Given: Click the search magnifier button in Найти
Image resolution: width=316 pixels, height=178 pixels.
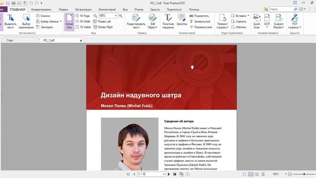Looking at the screenshot, I should pyautogui.click(x=295, y=9).
